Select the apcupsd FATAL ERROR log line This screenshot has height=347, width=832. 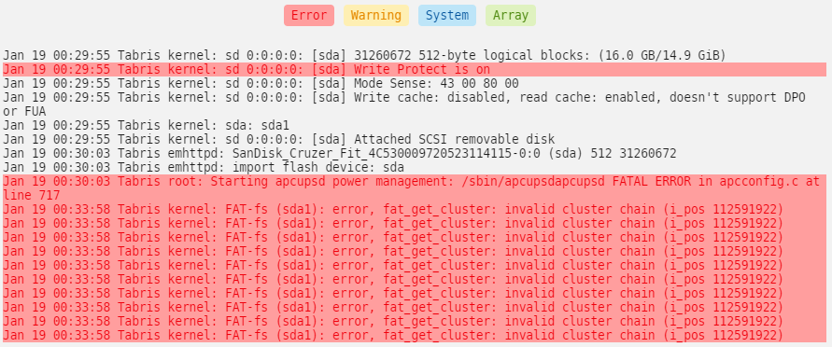[x=415, y=188]
